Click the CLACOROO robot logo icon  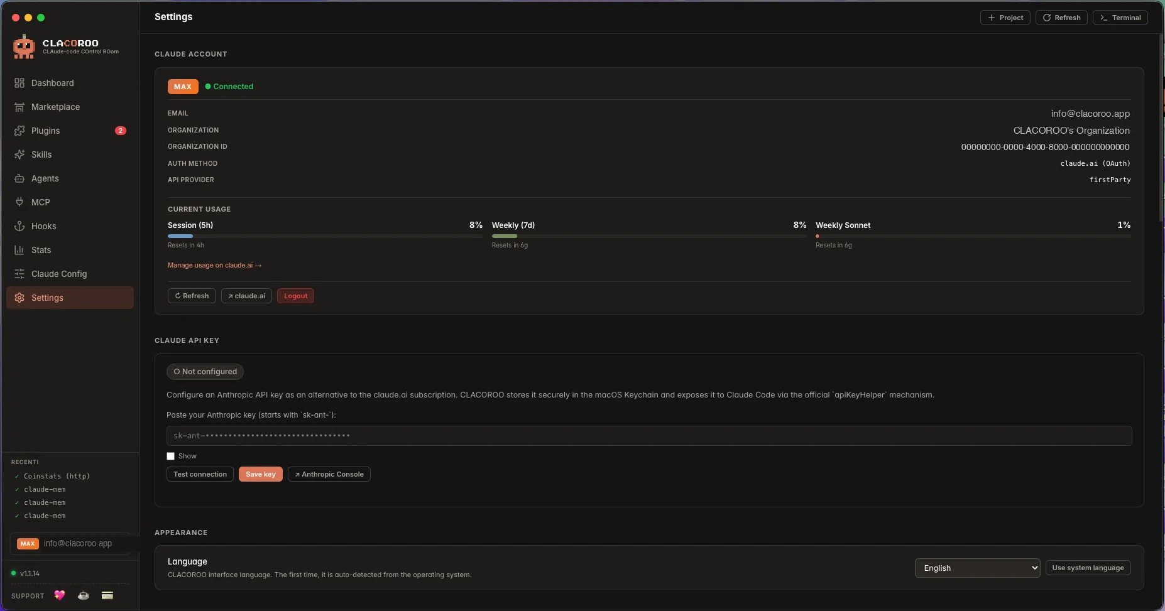coord(24,47)
